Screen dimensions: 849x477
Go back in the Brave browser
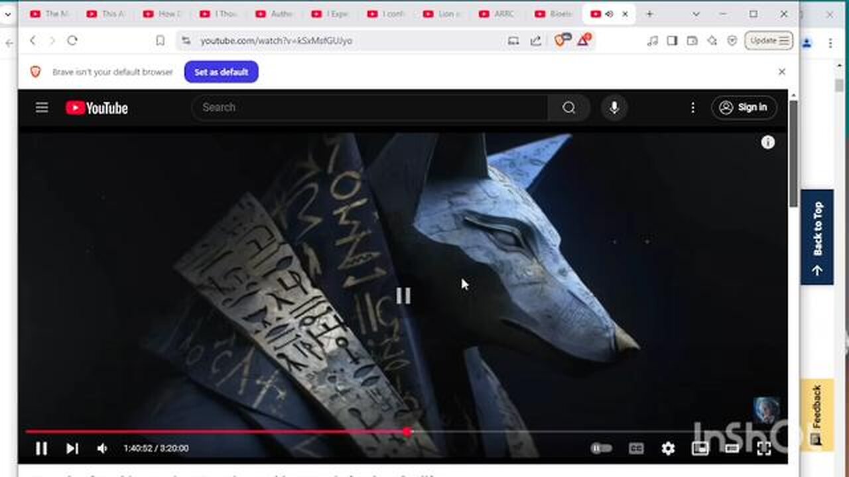33,40
